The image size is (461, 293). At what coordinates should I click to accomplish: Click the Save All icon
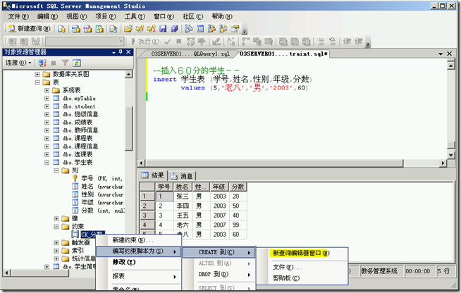pos(175,28)
